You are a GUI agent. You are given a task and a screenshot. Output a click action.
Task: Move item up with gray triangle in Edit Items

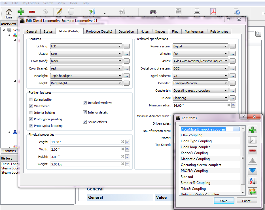(253, 161)
